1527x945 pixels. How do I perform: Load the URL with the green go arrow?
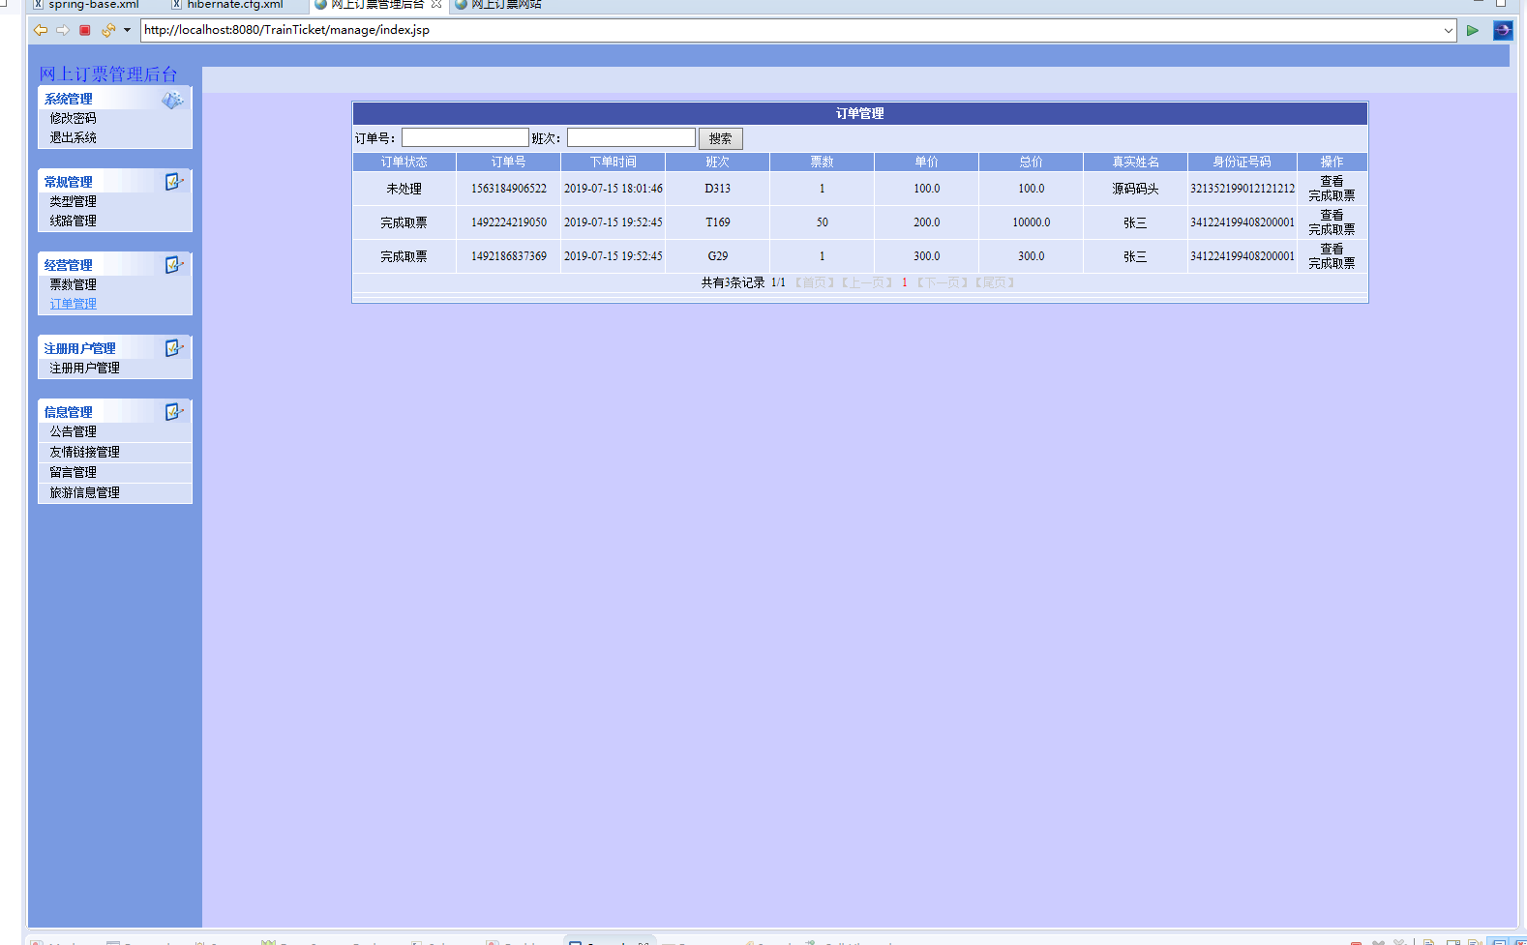pyautogui.click(x=1473, y=30)
